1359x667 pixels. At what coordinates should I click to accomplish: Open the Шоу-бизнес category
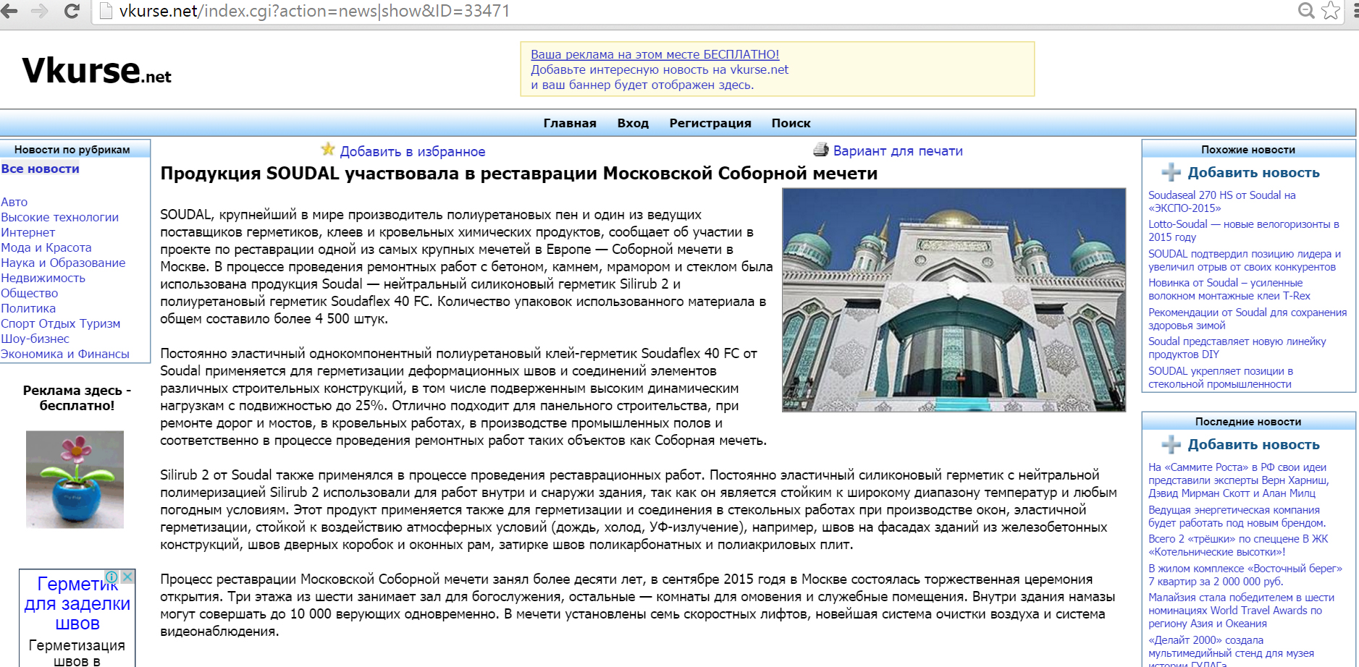pyautogui.click(x=35, y=339)
